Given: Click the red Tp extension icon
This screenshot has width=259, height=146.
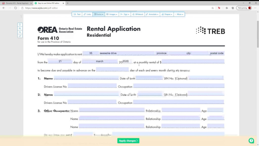Looking at the screenshot, I should pos(219,8).
